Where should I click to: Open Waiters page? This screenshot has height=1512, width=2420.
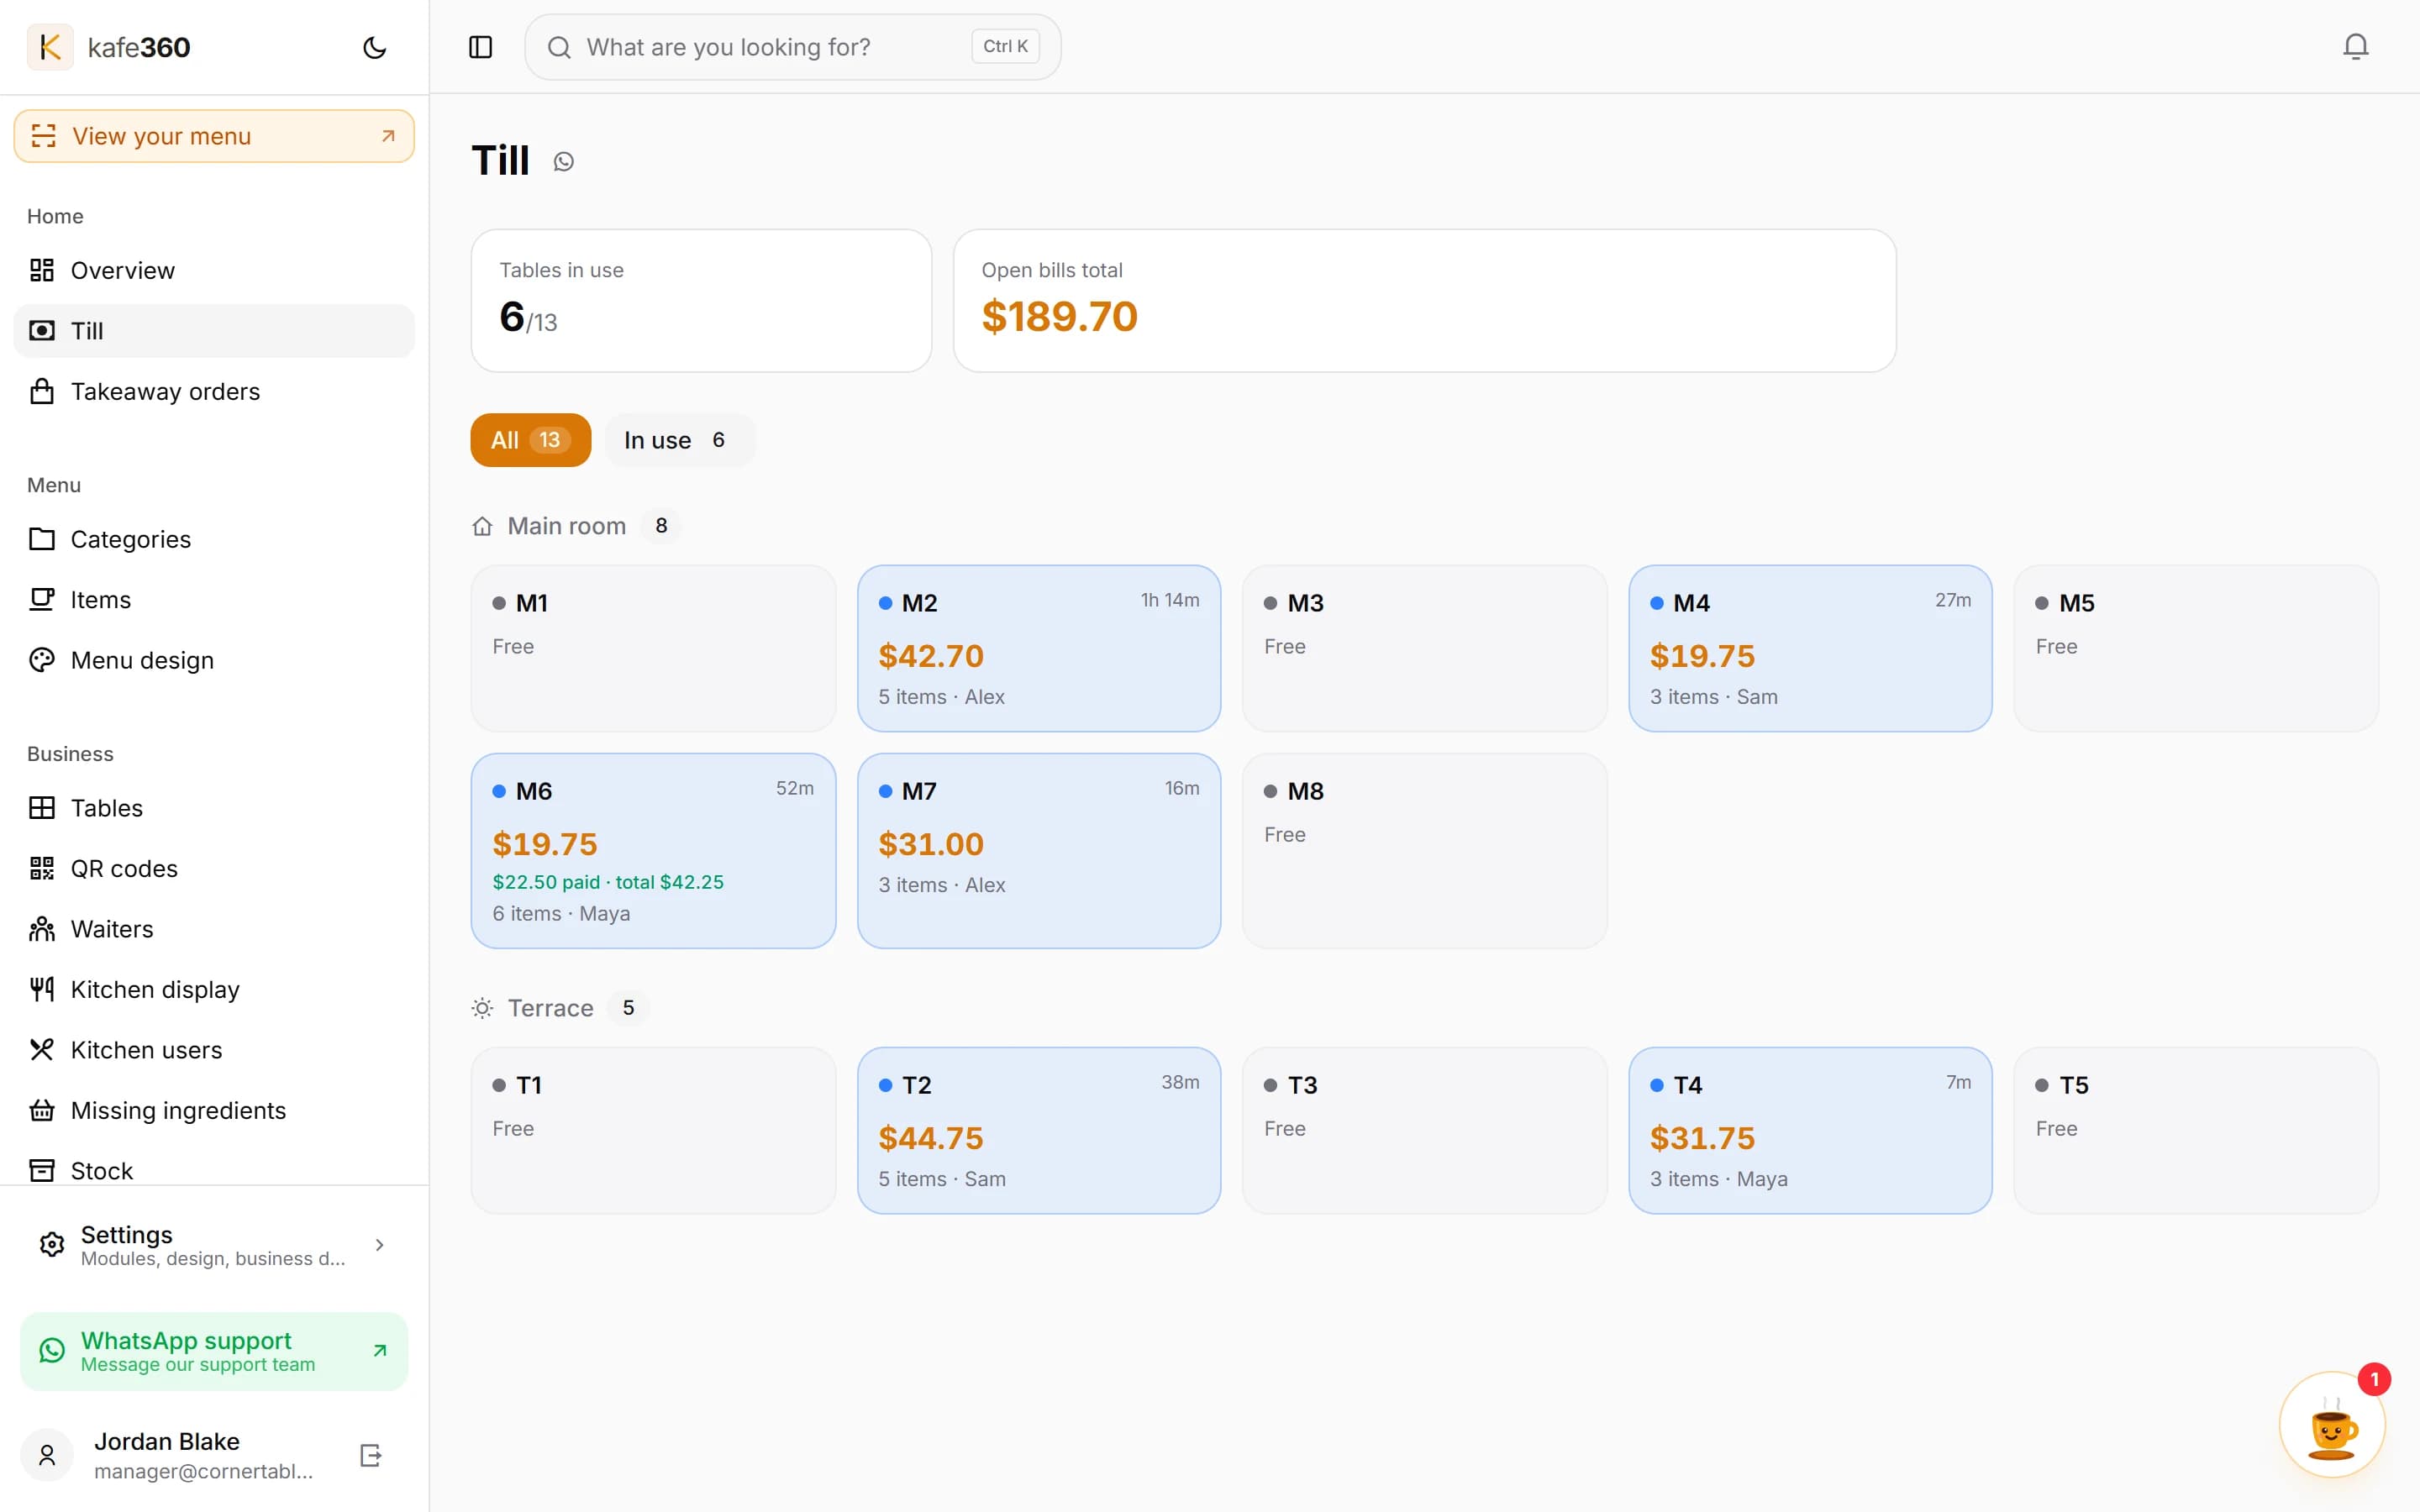coord(214,929)
